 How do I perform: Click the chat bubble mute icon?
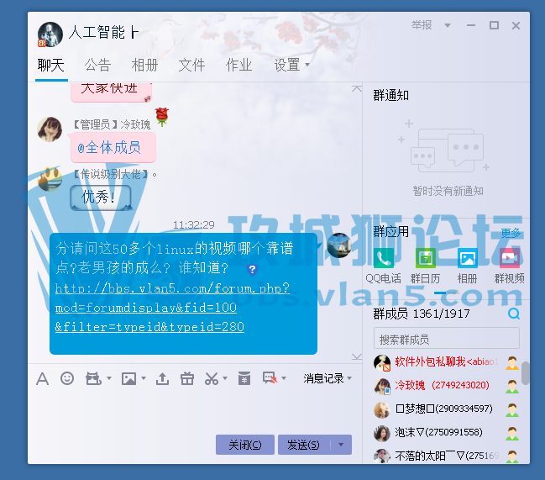tap(270, 378)
